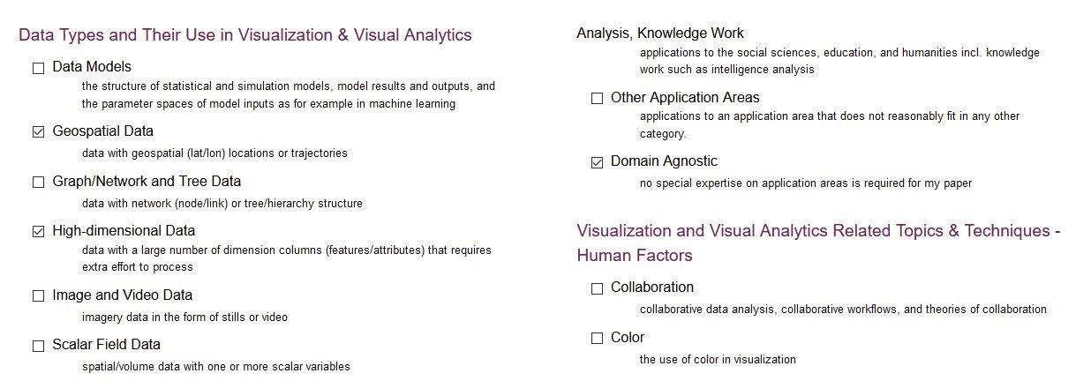Check the Other Application Areas box
1091x381 pixels.
(x=597, y=99)
